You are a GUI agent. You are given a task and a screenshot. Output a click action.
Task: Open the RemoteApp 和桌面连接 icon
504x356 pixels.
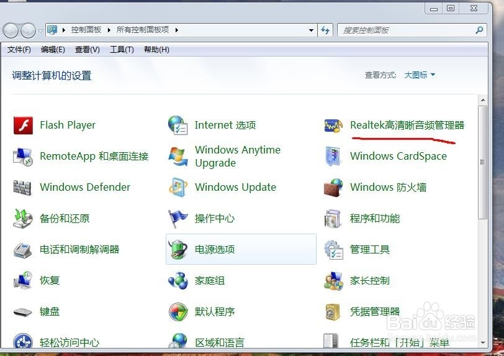(23, 157)
